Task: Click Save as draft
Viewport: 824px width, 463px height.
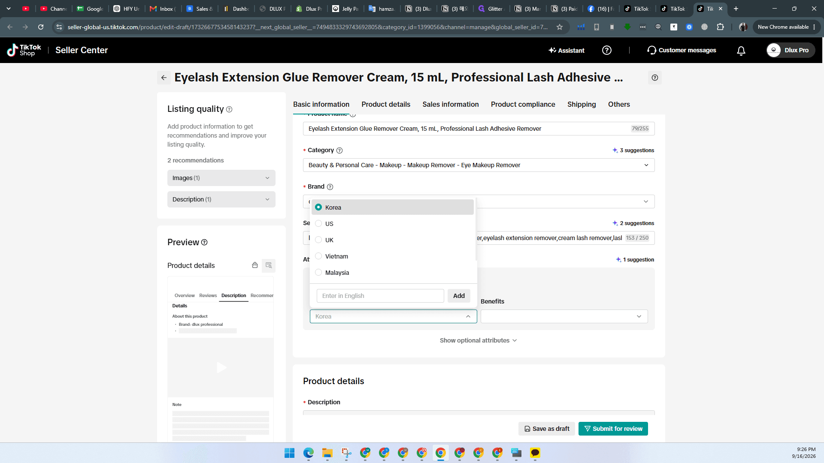Action: click(x=547, y=429)
